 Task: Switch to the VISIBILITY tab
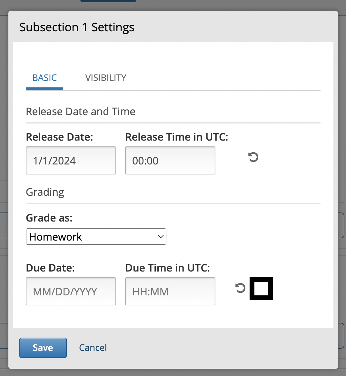click(105, 78)
